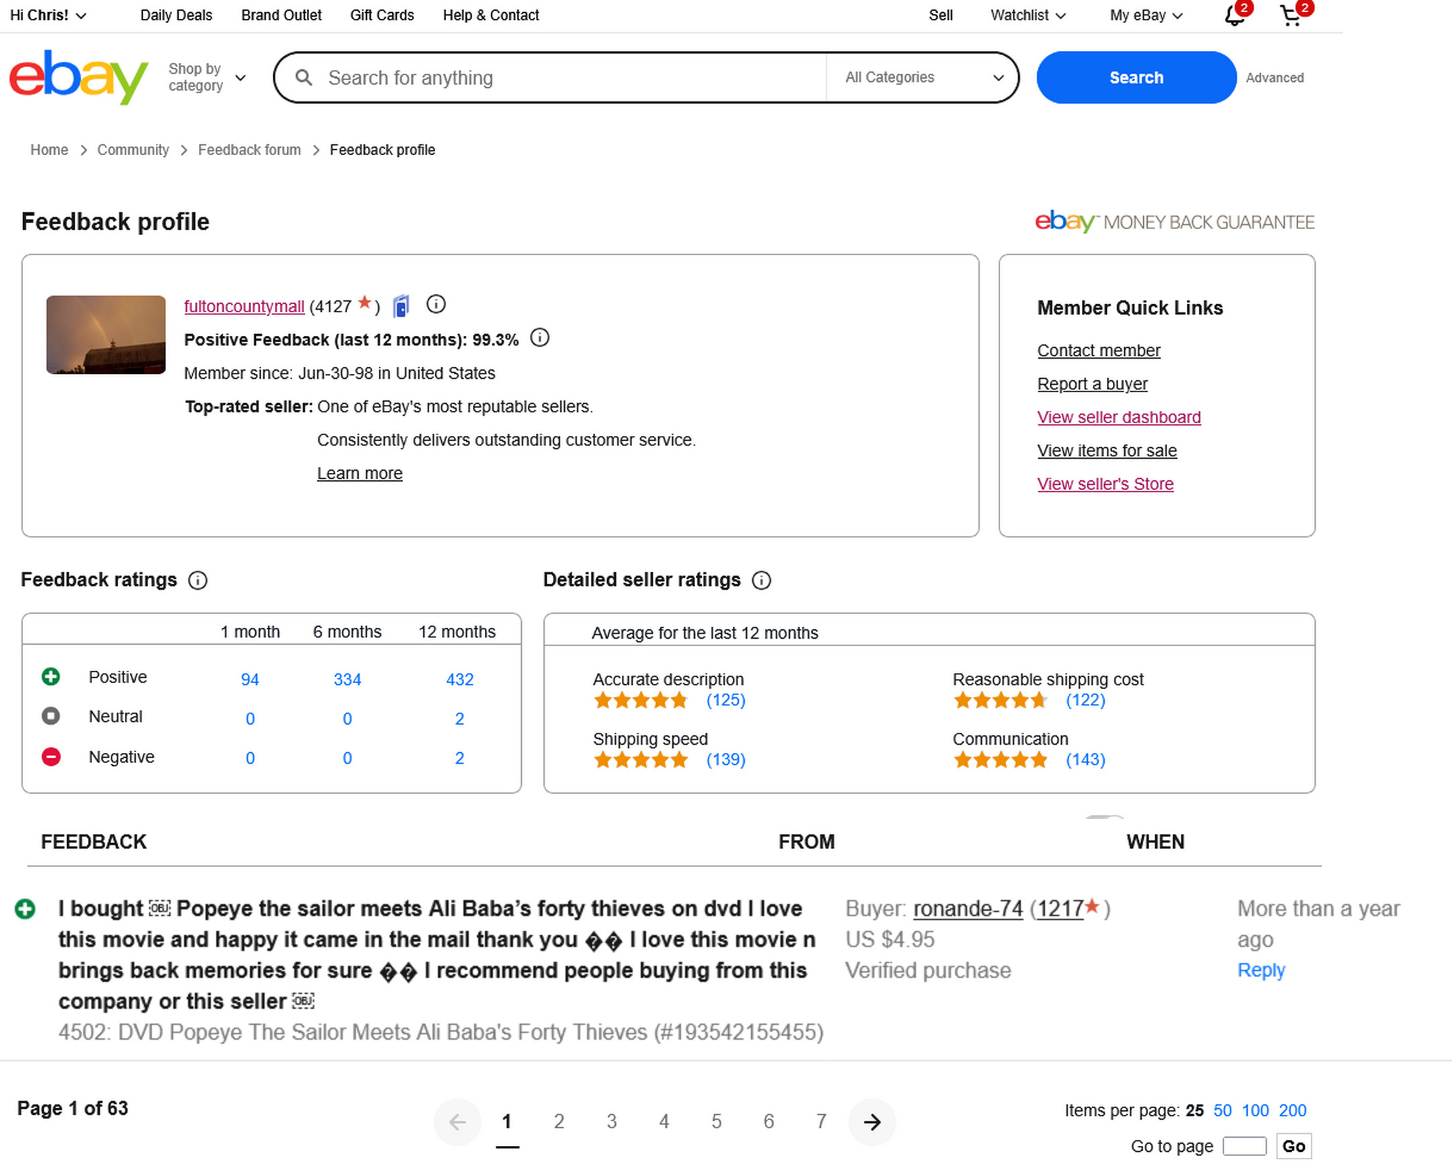Open the shopping cart
Screen dimensions: 1452x1170
click(1290, 15)
